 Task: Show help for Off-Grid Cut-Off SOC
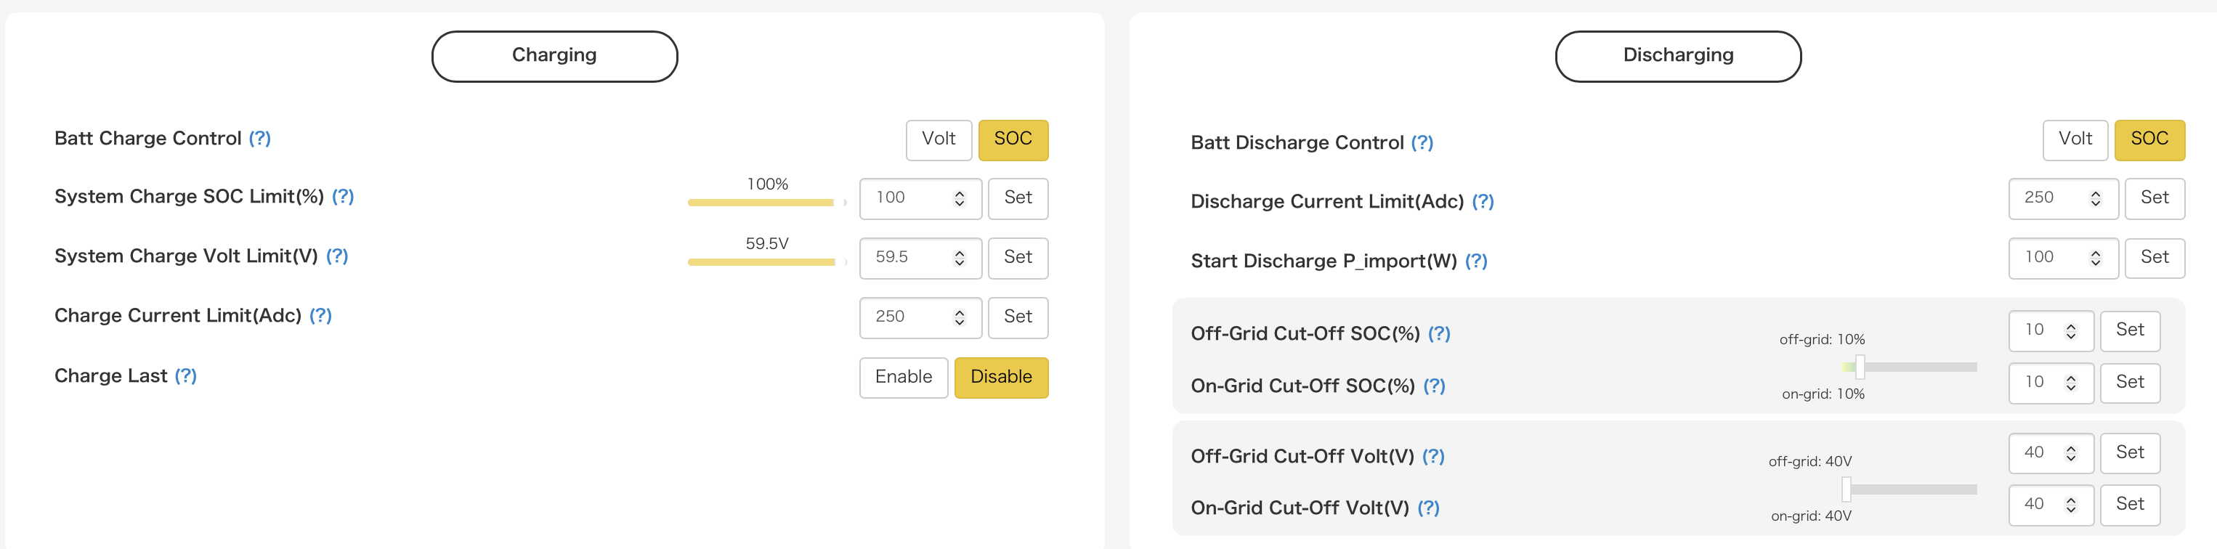[x=1438, y=334]
